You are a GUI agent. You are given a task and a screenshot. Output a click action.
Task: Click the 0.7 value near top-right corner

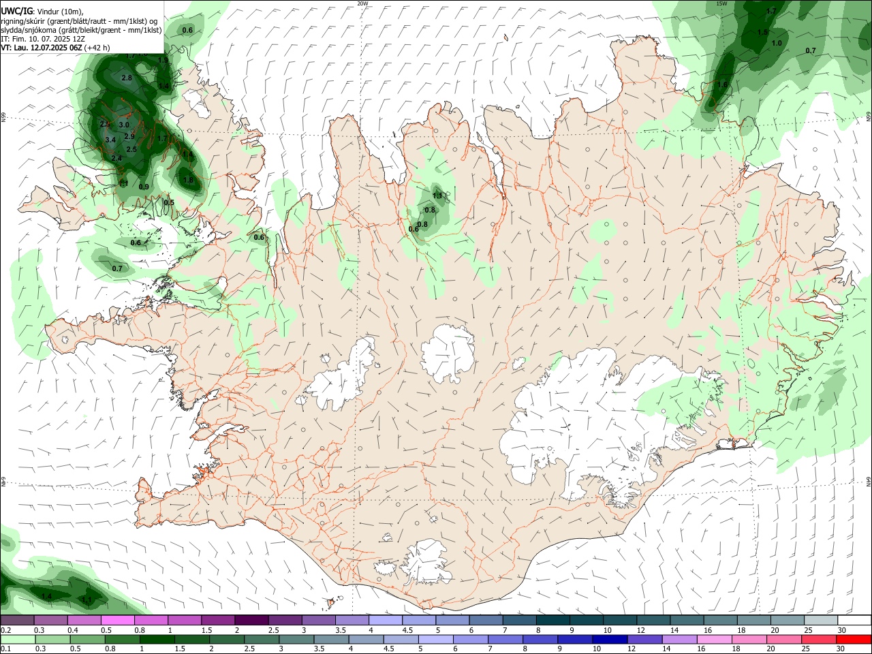(x=811, y=51)
